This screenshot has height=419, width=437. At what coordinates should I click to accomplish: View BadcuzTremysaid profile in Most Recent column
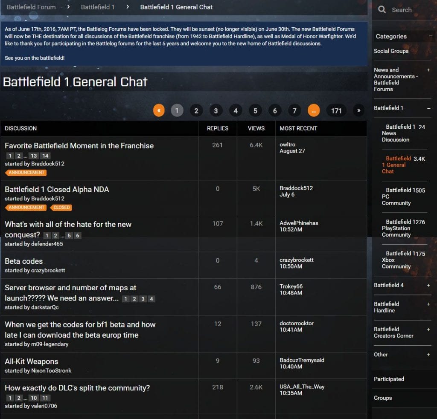[x=302, y=360]
